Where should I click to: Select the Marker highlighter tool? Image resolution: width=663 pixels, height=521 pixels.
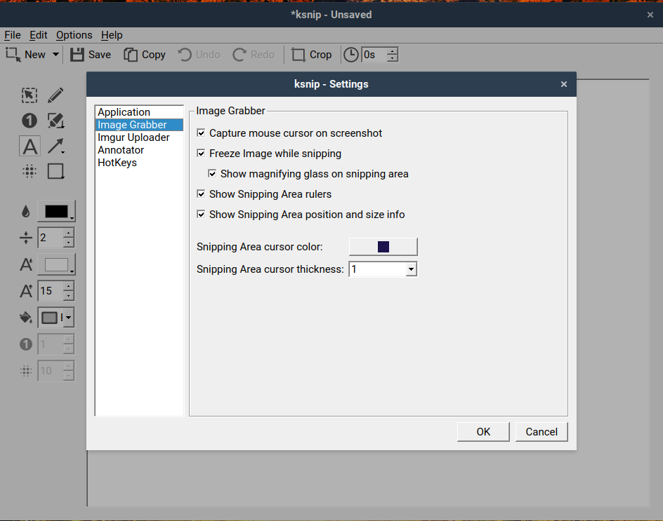click(x=55, y=121)
